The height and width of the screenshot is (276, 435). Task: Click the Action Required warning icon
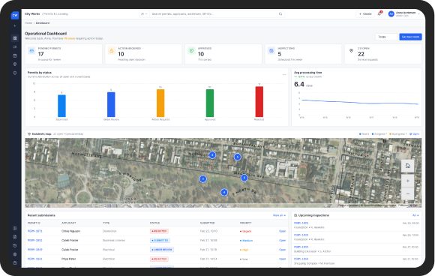(112, 51)
